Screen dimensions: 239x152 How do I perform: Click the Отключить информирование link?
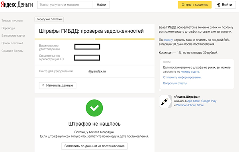[182, 77]
